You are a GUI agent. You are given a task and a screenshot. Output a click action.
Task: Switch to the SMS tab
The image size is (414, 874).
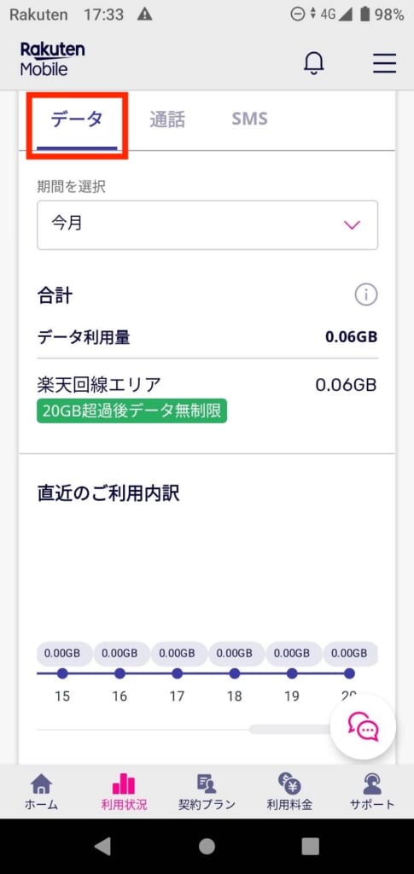click(x=249, y=118)
